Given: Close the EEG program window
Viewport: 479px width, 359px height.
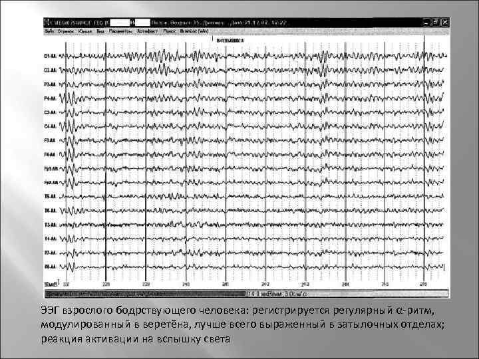Looking at the screenshot, I should [x=445, y=23].
